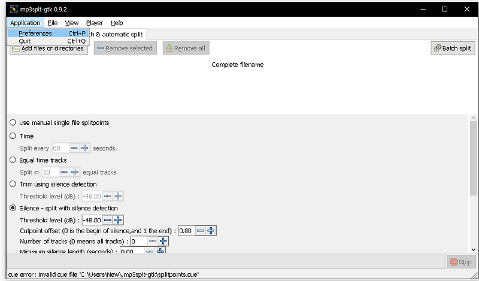Open the Player menu

point(95,23)
